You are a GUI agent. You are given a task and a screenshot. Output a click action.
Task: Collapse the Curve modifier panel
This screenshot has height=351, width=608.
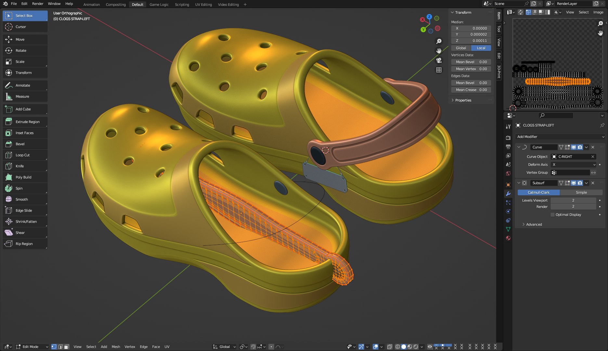(x=519, y=147)
